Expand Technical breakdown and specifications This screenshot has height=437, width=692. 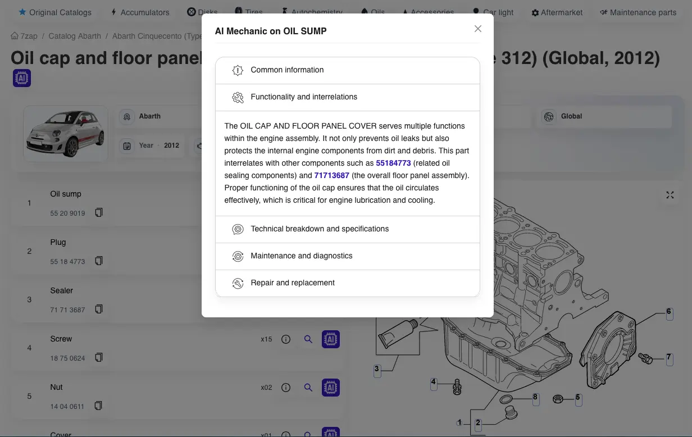(x=347, y=229)
